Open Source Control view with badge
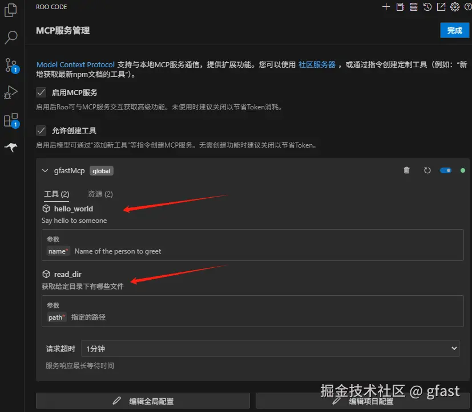 coord(11,65)
